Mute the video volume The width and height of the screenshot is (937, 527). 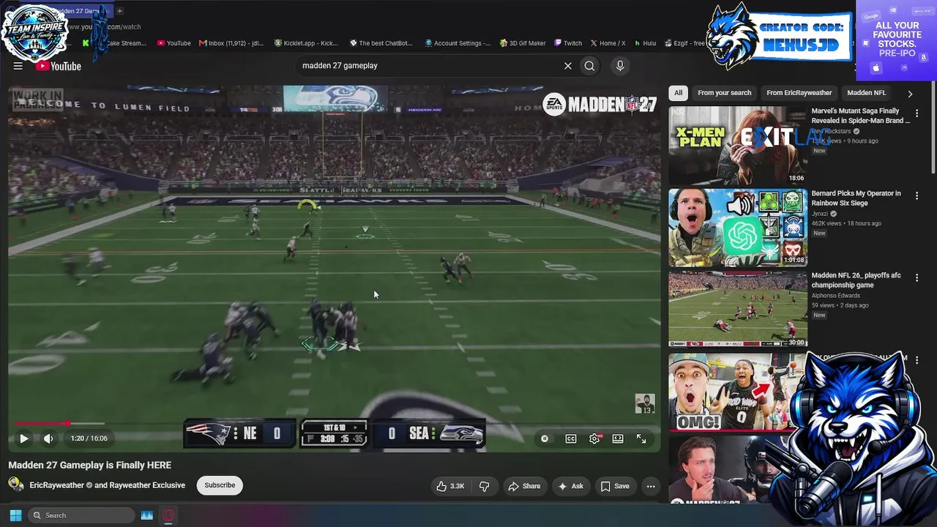coord(48,438)
